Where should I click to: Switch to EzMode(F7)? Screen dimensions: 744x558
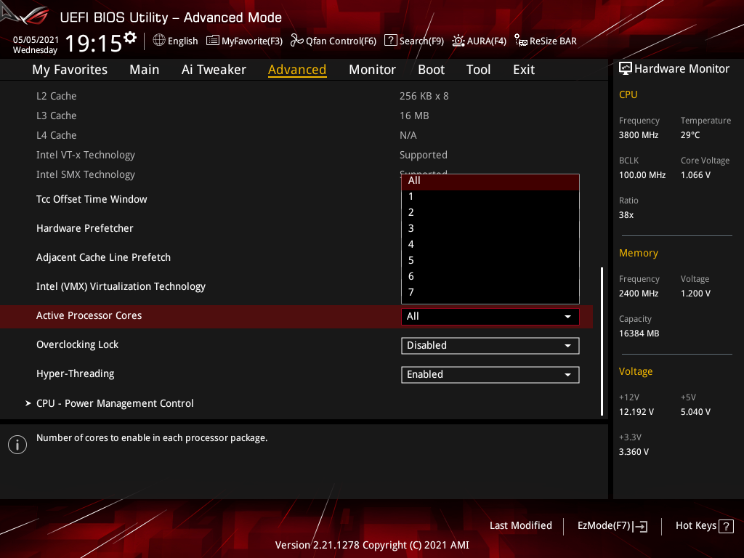click(x=612, y=526)
